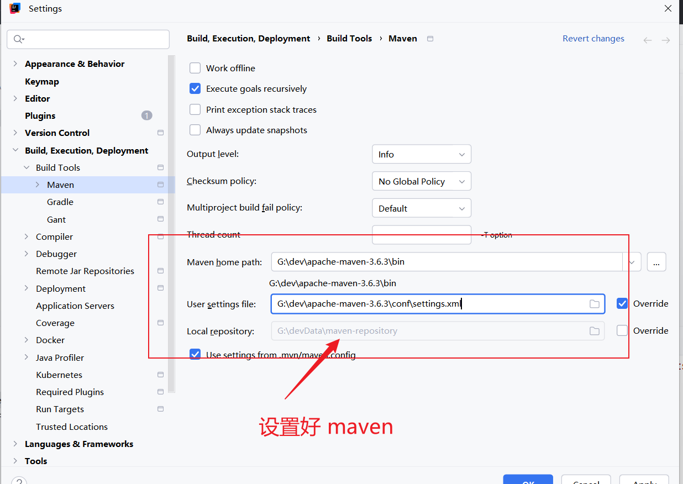This screenshot has height=484, width=683.
Task: Click the Thread count input field
Action: point(422,235)
